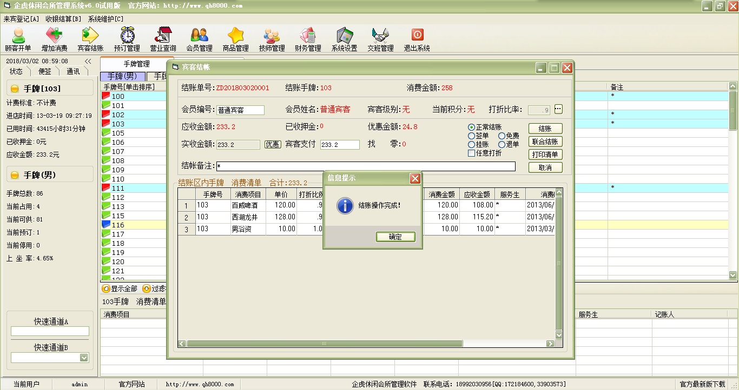
Task: Open 财务管理 from the toolbar
Action: tap(308, 36)
